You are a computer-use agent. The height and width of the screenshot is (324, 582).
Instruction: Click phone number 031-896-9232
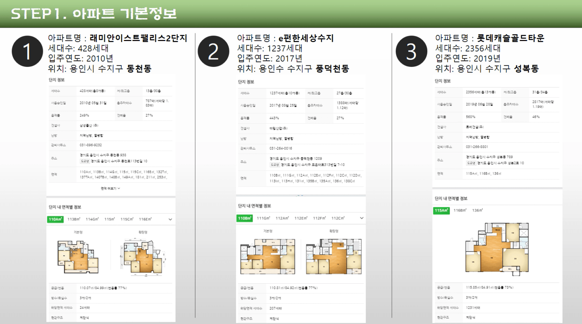91,145
